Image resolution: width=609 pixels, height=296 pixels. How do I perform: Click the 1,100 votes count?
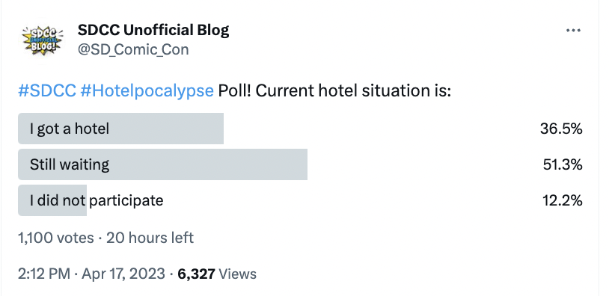[x=56, y=238]
